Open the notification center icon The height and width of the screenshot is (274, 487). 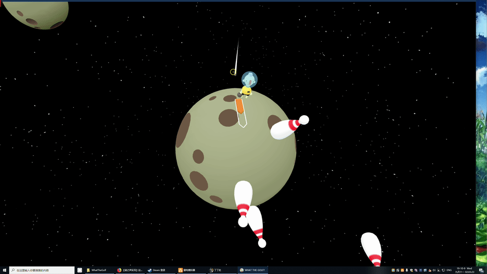[x=481, y=270]
